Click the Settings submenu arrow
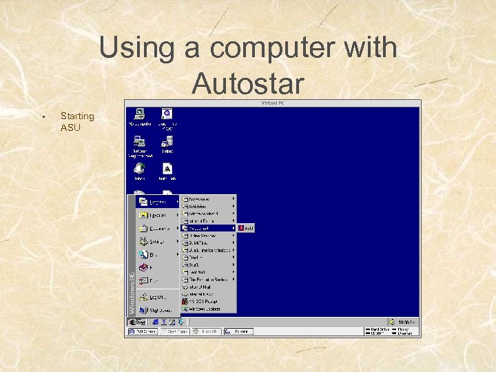496x372 pixels. point(178,242)
